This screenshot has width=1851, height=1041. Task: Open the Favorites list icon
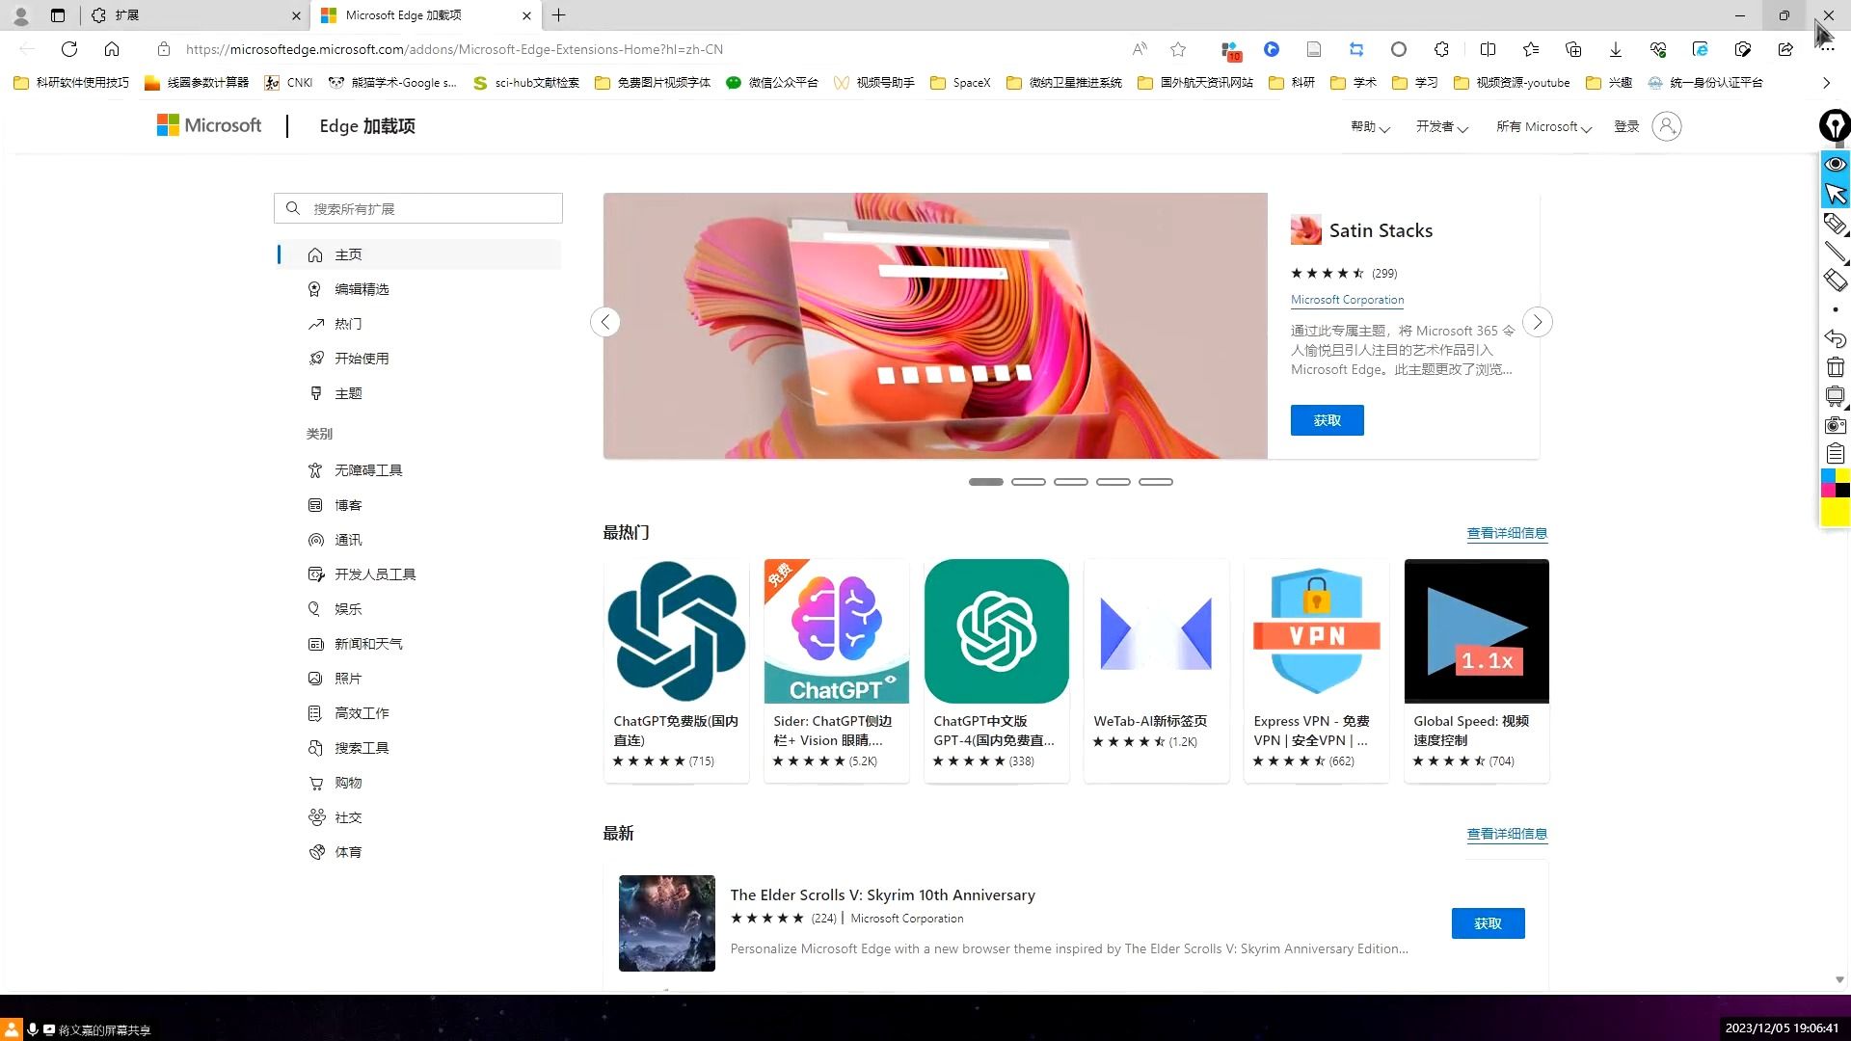pos(1531,49)
